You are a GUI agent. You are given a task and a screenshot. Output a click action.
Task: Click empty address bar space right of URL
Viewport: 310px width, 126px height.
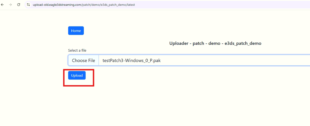pos(220,5)
